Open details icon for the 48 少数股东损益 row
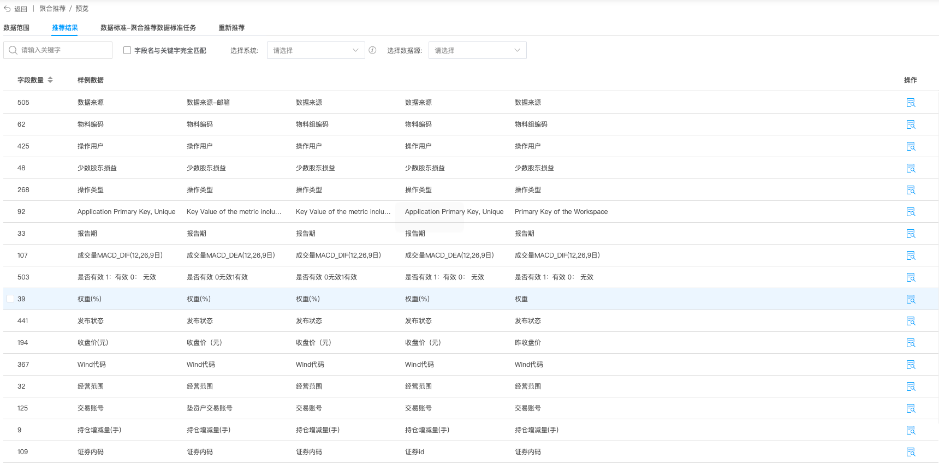This screenshot has width=939, height=464. pyautogui.click(x=911, y=168)
